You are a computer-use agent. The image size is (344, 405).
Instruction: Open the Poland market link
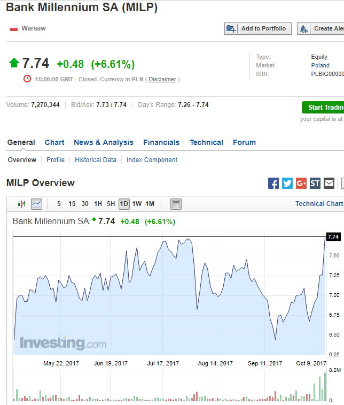(320, 65)
